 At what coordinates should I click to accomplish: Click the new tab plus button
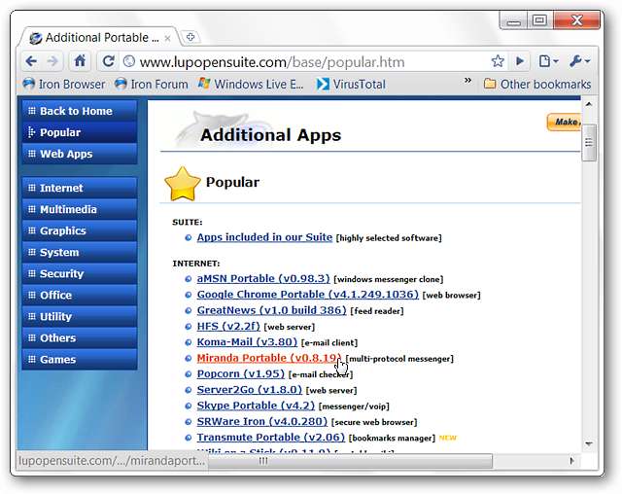[190, 37]
